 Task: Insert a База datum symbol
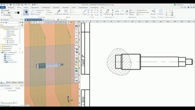tap(132, 14)
